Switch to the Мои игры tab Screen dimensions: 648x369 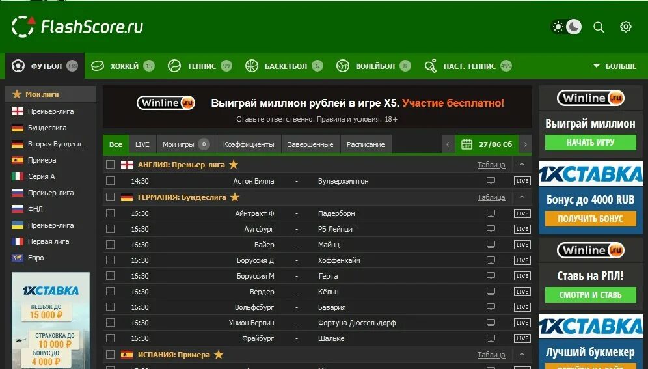(186, 144)
